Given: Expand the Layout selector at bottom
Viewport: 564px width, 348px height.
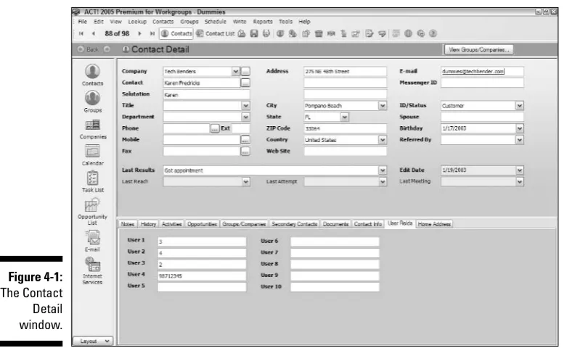Looking at the screenshot, I should pyautogui.click(x=93, y=341).
